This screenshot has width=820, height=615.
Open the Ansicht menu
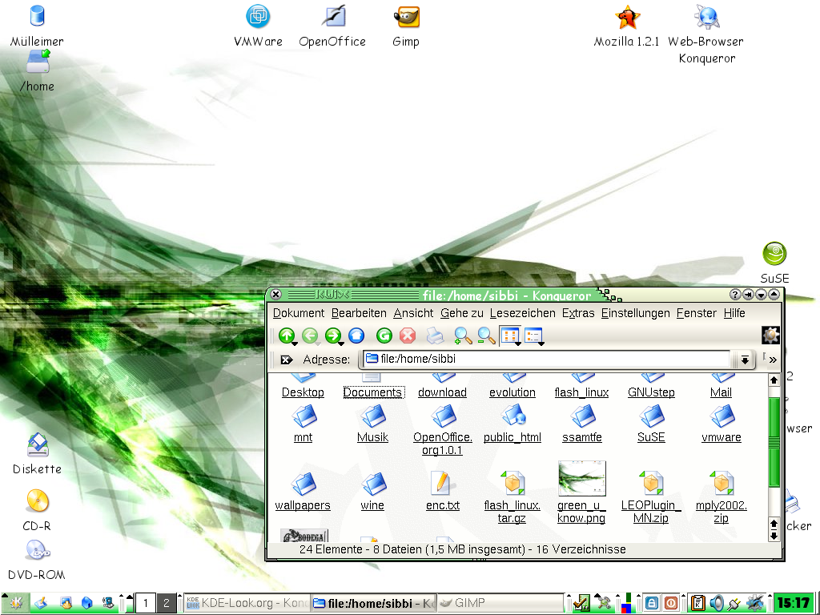(413, 313)
